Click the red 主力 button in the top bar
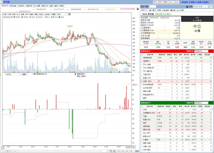The image size is (214, 153). click(x=171, y=2)
